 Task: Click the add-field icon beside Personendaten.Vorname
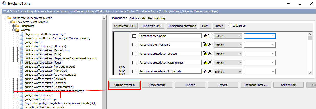[205, 44]
